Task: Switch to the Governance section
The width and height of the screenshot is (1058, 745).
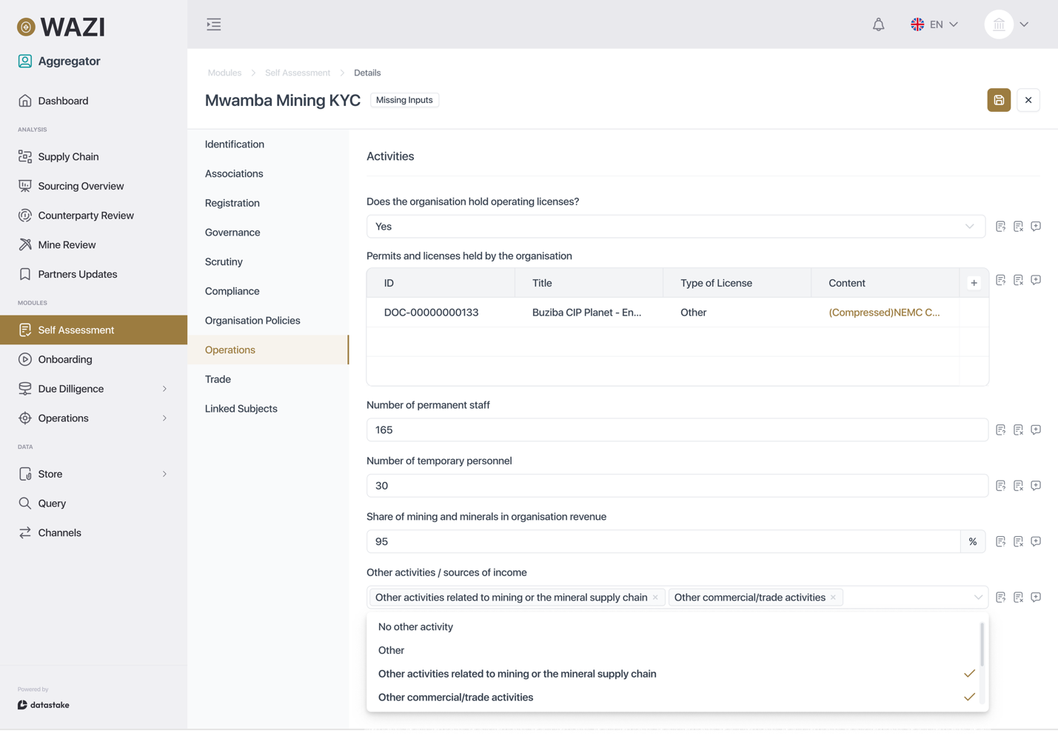Action: (232, 232)
